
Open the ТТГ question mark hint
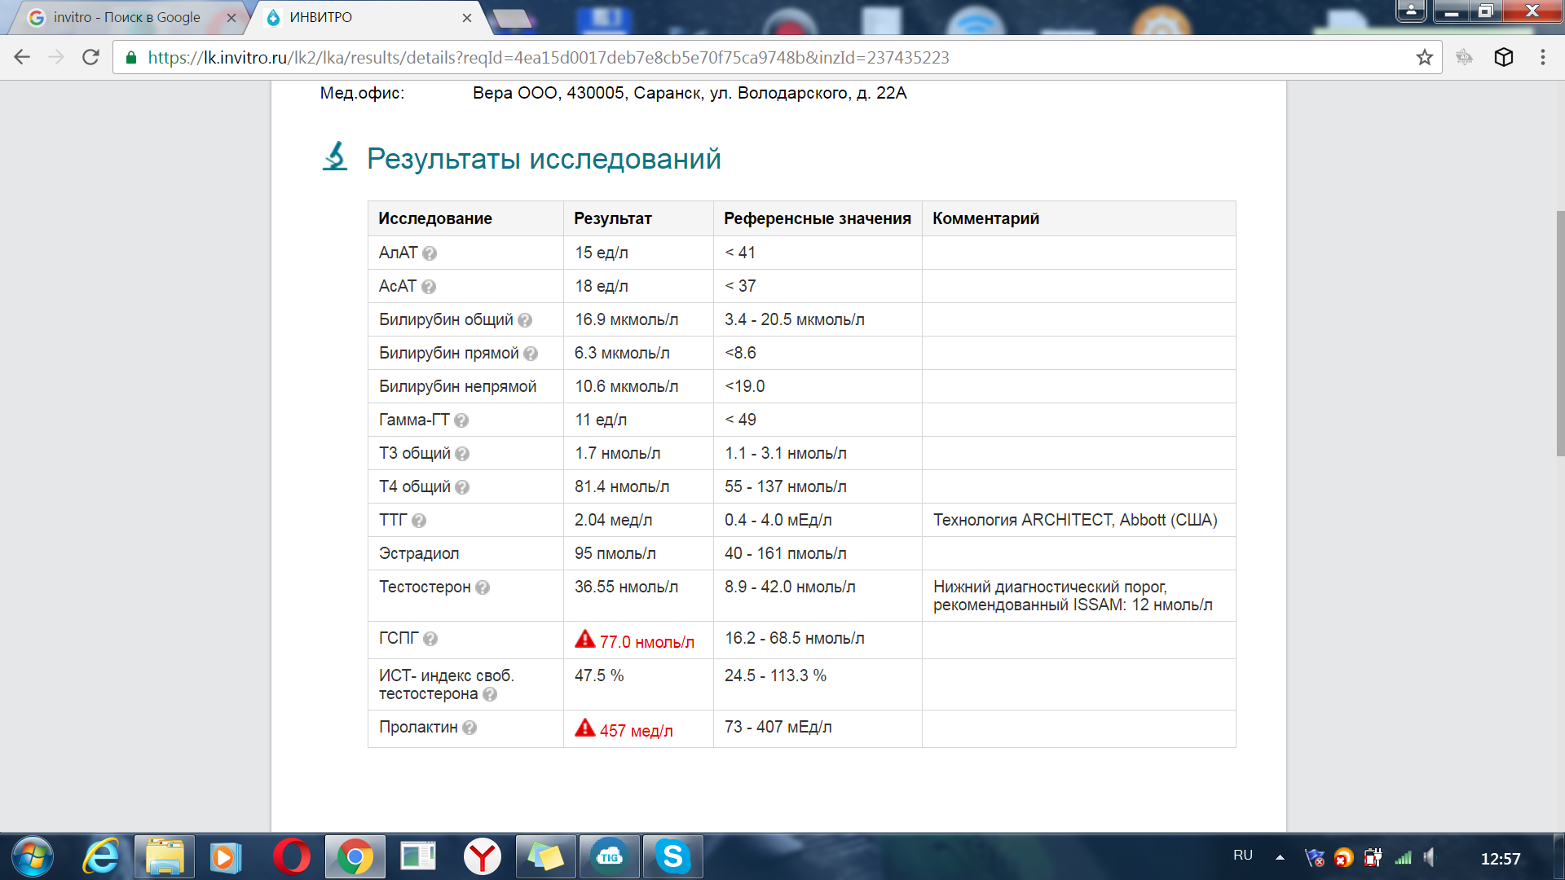click(x=419, y=521)
